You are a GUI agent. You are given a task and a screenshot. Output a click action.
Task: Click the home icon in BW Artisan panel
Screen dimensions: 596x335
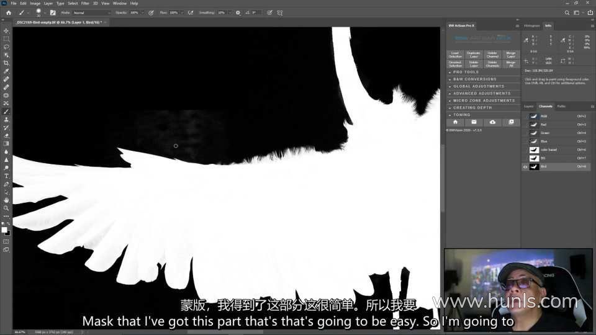click(x=455, y=122)
